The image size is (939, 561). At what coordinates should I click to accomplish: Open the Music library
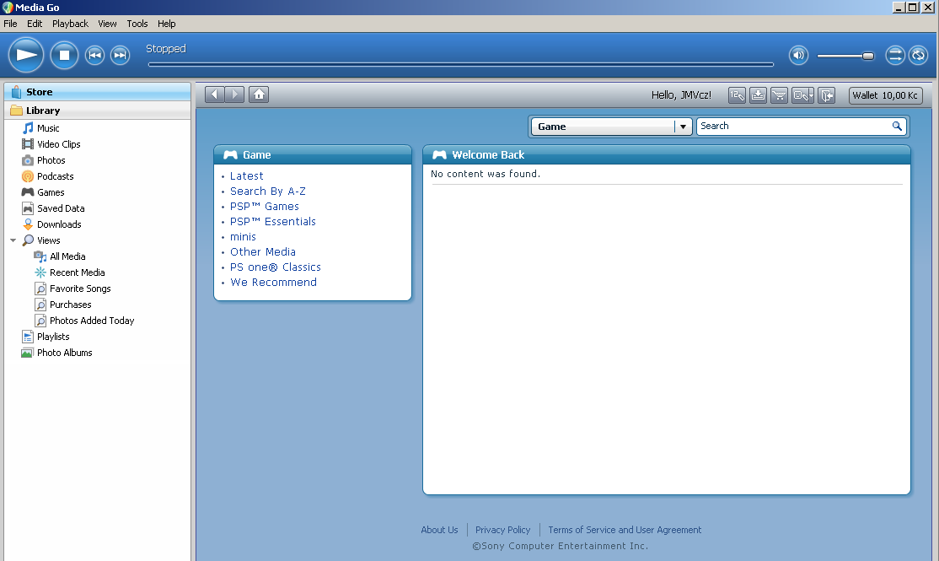(48, 128)
